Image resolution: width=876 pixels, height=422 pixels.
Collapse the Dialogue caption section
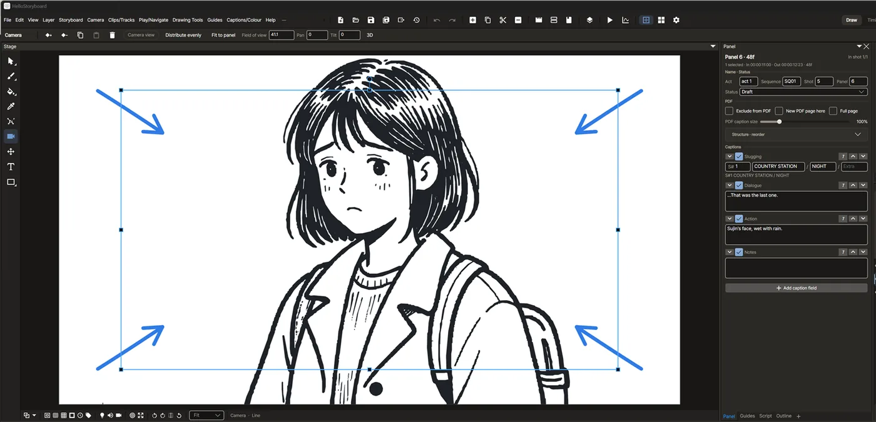click(x=729, y=185)
